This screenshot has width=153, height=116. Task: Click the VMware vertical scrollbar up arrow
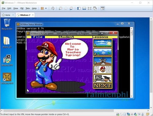point(151,19)
